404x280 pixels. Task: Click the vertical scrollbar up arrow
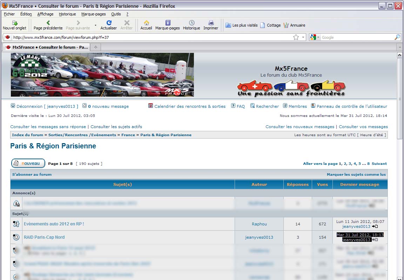(400, 55)
